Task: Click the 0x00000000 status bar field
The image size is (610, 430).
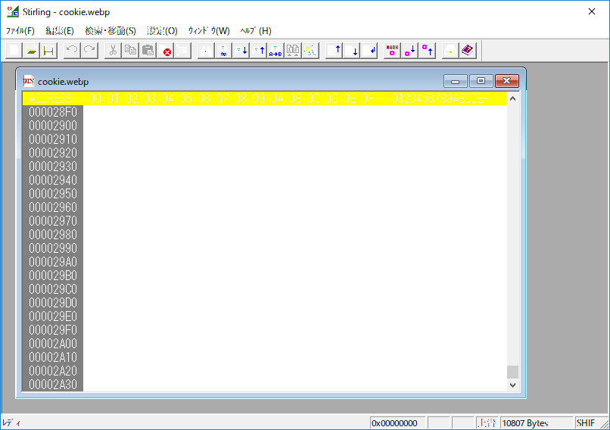Action: coord(397,423)
